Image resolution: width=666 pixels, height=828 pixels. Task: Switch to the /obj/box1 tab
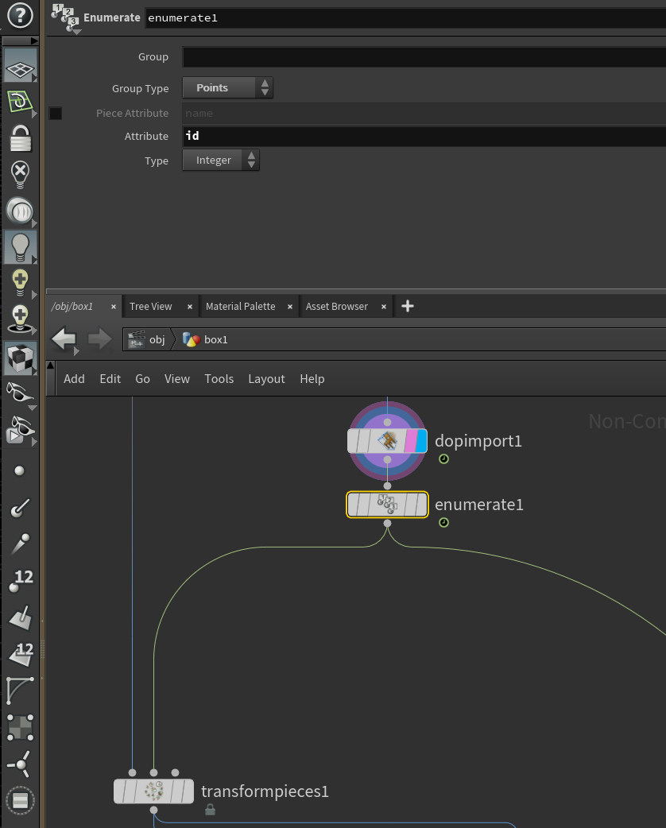point(72,306)
